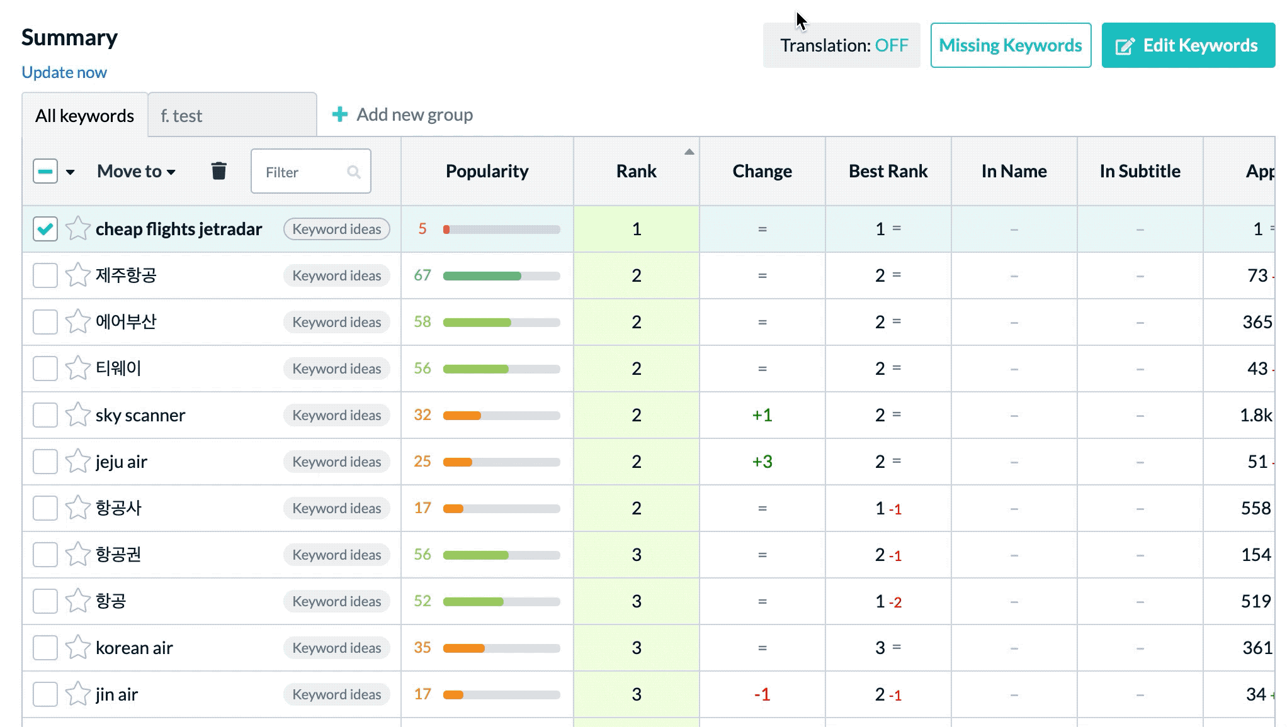1287x727 pixels.
Task: Toggle Translation OFF button
Action: point(842,45)
